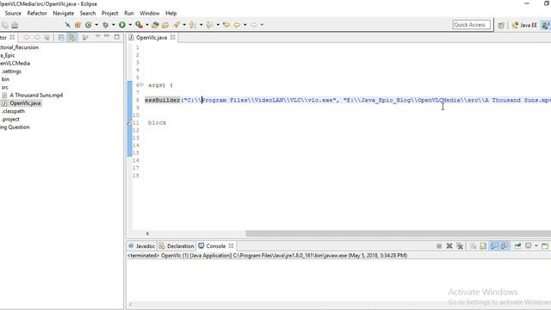551x310 pixels.
Task: Click the Last Edit Location icon
Action: (226, 25)
